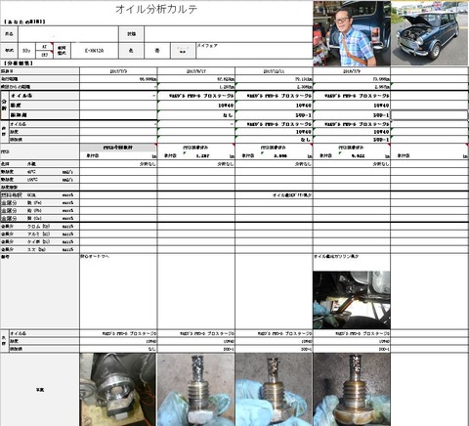
Task: Open the photo of the man in plaid shirt
Action: tap(352, 33)
